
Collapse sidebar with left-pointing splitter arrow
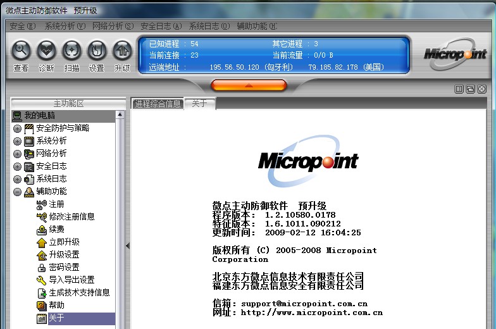click(128, 245)
